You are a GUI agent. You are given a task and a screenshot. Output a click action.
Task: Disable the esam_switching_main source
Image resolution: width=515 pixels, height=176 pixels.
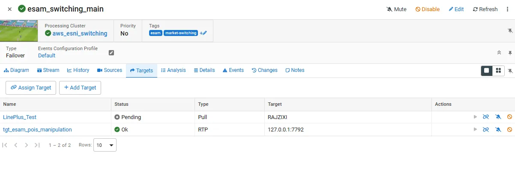tap(428, 9)
